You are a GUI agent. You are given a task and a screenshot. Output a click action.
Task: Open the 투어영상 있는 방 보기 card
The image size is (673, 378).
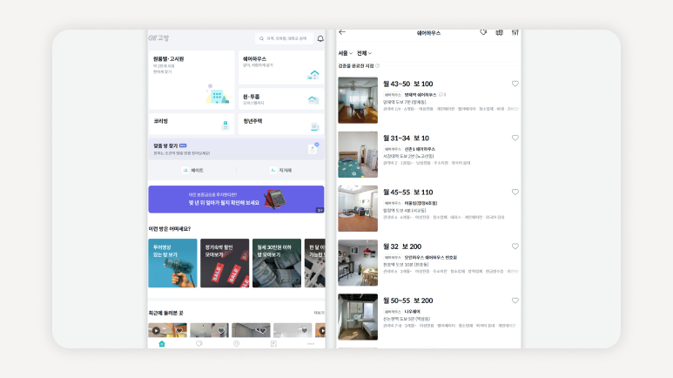172,263
